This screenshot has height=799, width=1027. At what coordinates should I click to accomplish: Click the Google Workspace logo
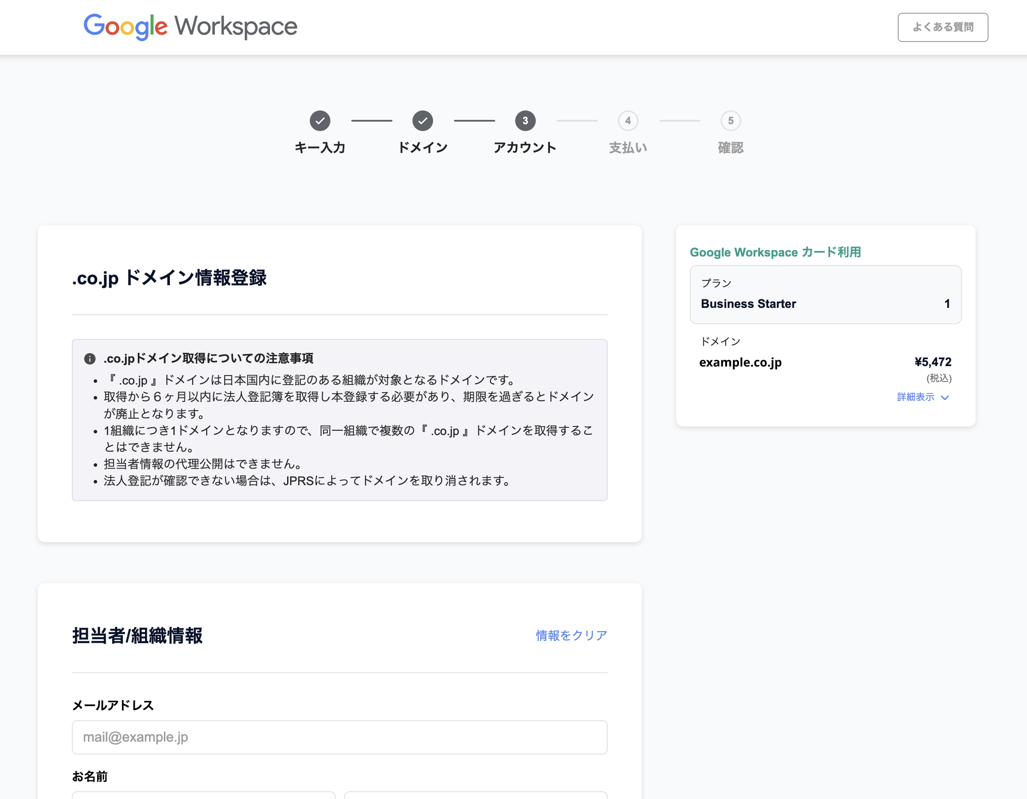pos(190,27)
